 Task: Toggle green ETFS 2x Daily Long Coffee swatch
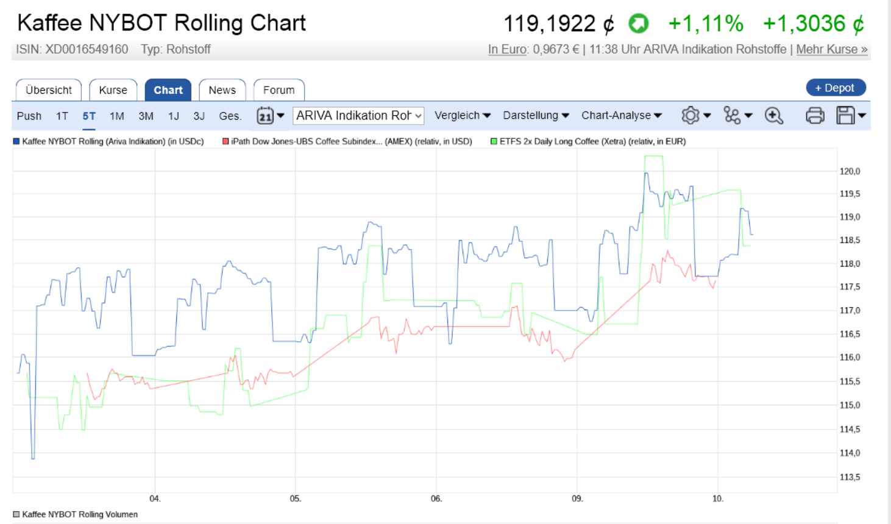pos(494,141)
